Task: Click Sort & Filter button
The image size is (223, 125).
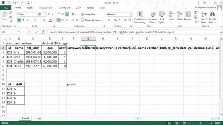Action: click(x=205, y=18)
